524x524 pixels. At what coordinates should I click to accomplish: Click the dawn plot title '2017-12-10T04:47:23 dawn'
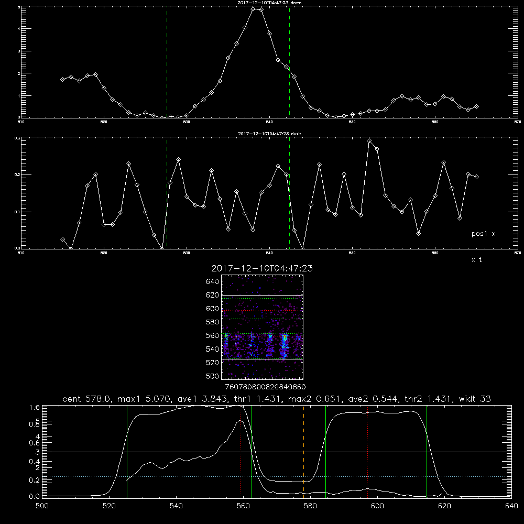tap(269, 3)
